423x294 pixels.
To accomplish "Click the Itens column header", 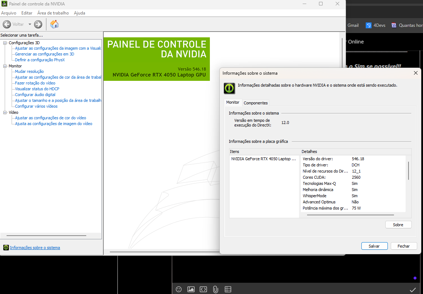I will pyautogui.click(x=265, y=152).
